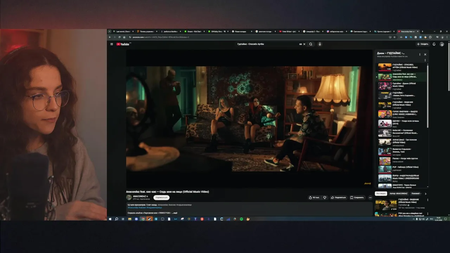Image resolution: width=450 pixels, height=253 pixels.
Task: Switch to the Enter Shikari tab
Action: tap(289, 31)
